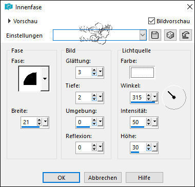This screenshot has height=187, width=195.
Task: Increase the Breite value with up arrow
Action: (x=40, y=120)
